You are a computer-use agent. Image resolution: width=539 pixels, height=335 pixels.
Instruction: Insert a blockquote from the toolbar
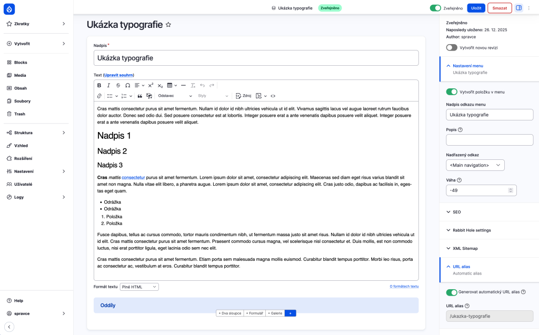(x=141, y=96)
